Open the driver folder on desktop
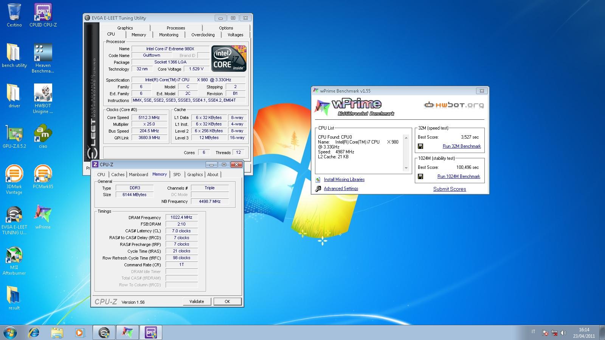 [14, 96]
